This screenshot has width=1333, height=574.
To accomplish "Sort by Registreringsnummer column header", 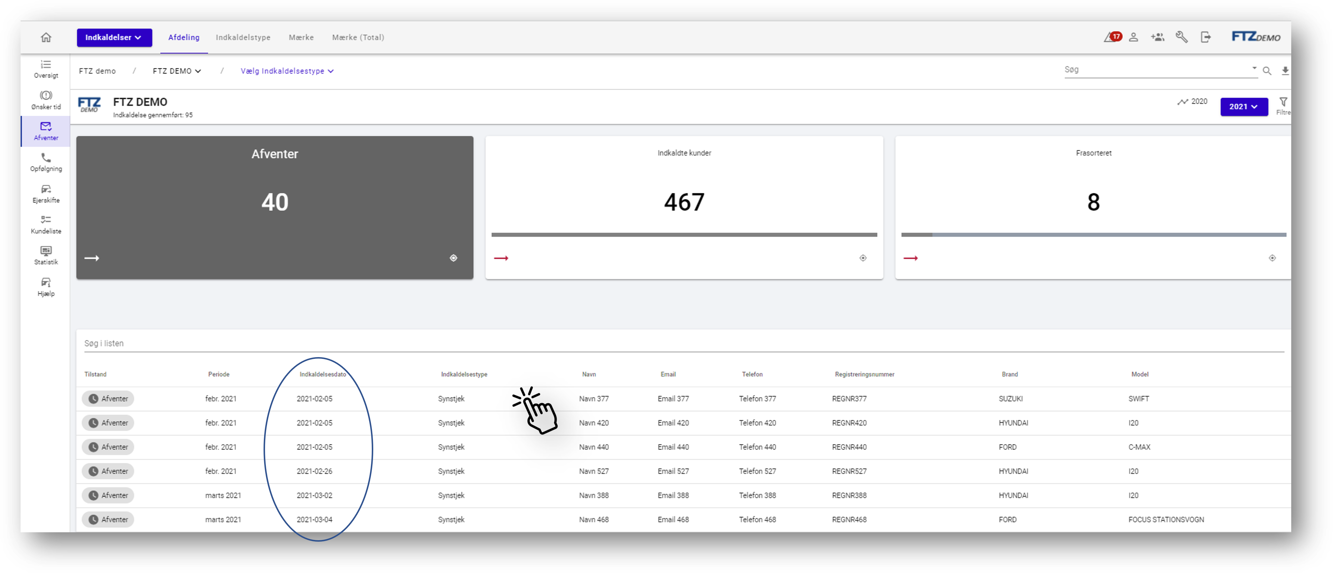I will (x=864, y=374).
